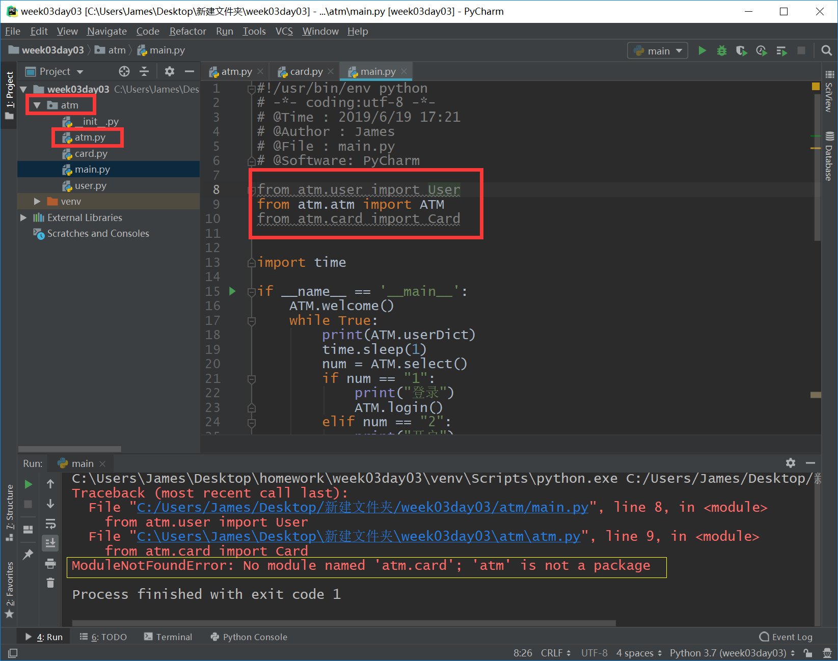Hide the Project panel with minus icon

(190, 71)
